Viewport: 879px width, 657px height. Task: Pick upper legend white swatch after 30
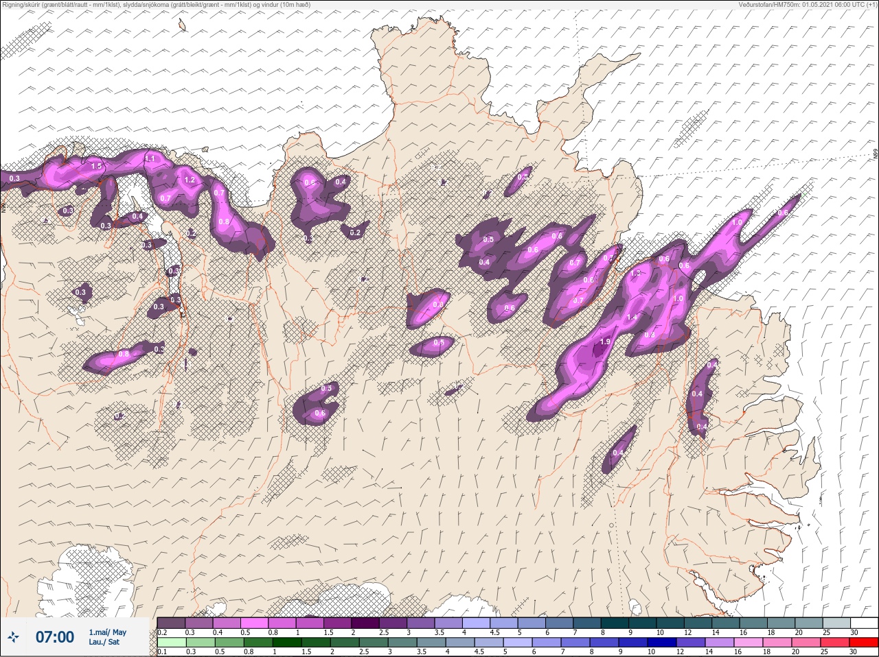tap(865, 623)
